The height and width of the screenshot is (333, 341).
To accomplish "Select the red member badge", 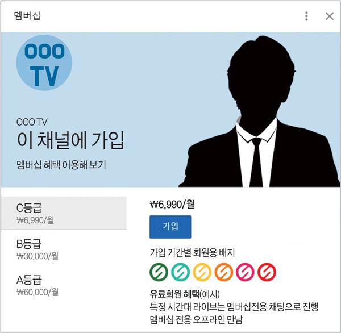I will click(267, 272).
